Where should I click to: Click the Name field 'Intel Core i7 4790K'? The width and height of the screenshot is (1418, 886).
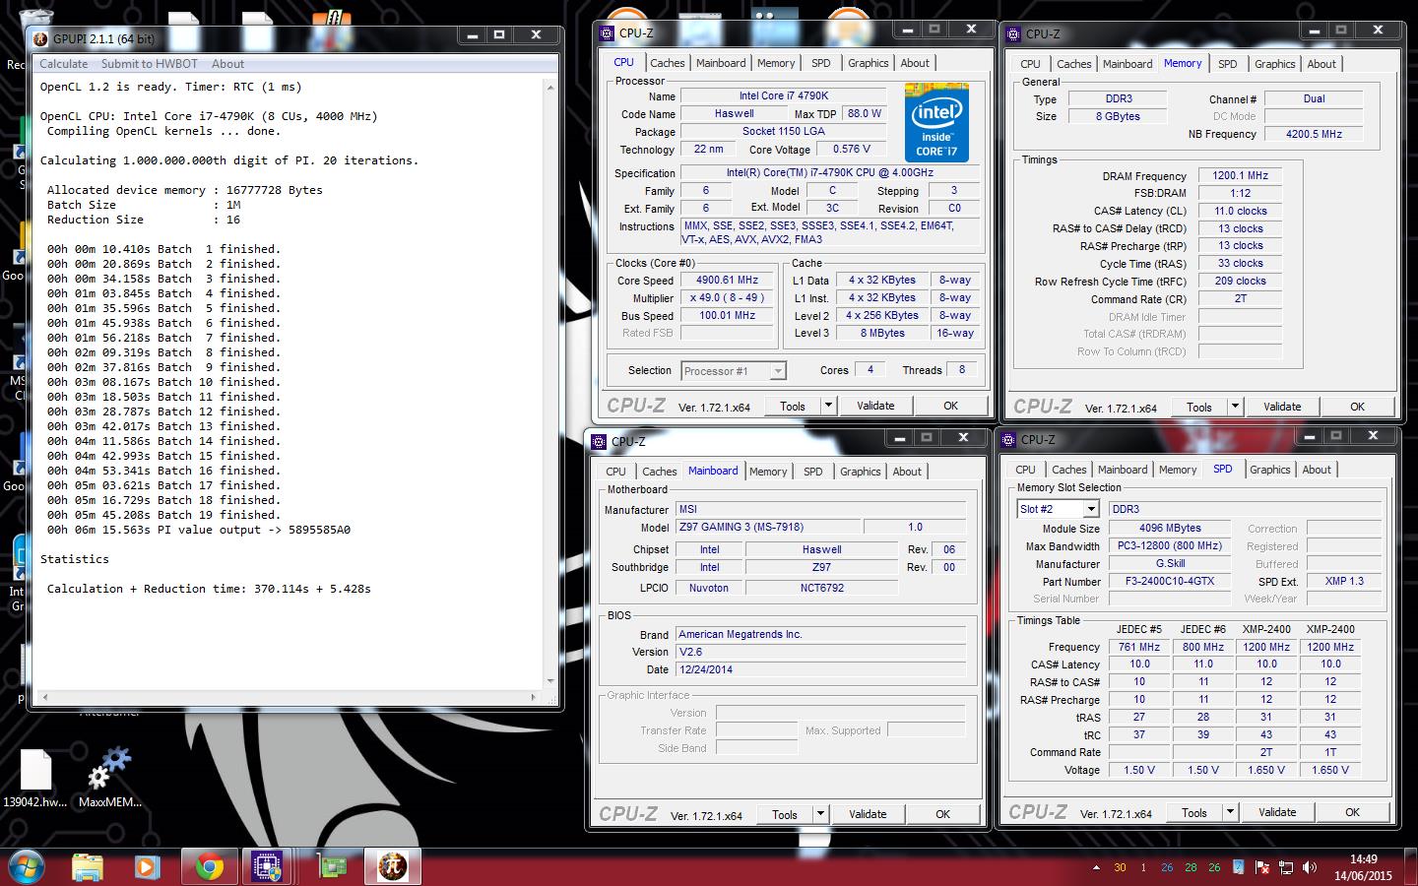coord(784,96)
